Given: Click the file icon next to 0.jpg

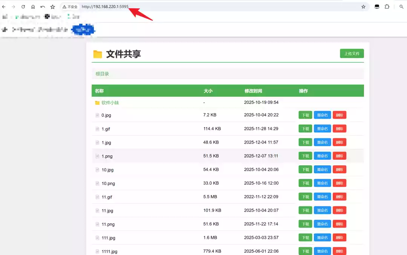Looking at the screenshot, I should (x=97, y=115).
